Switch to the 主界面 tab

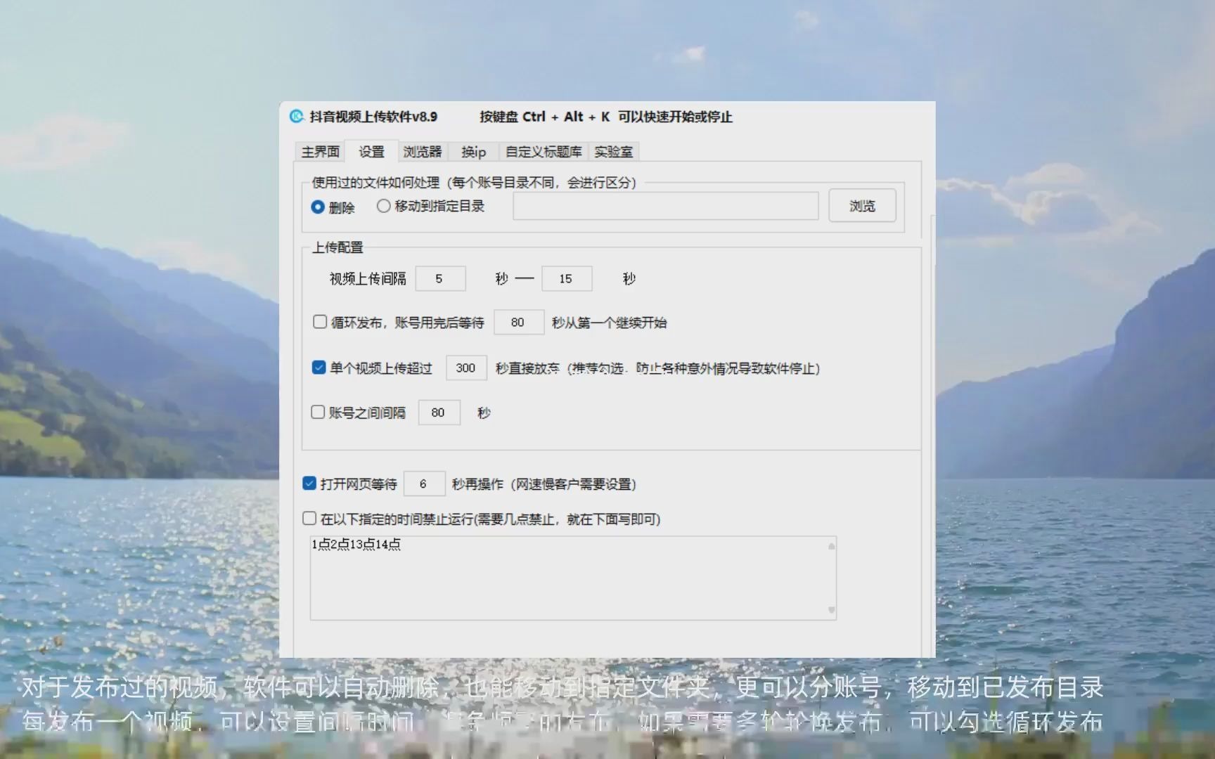point(320,152)
